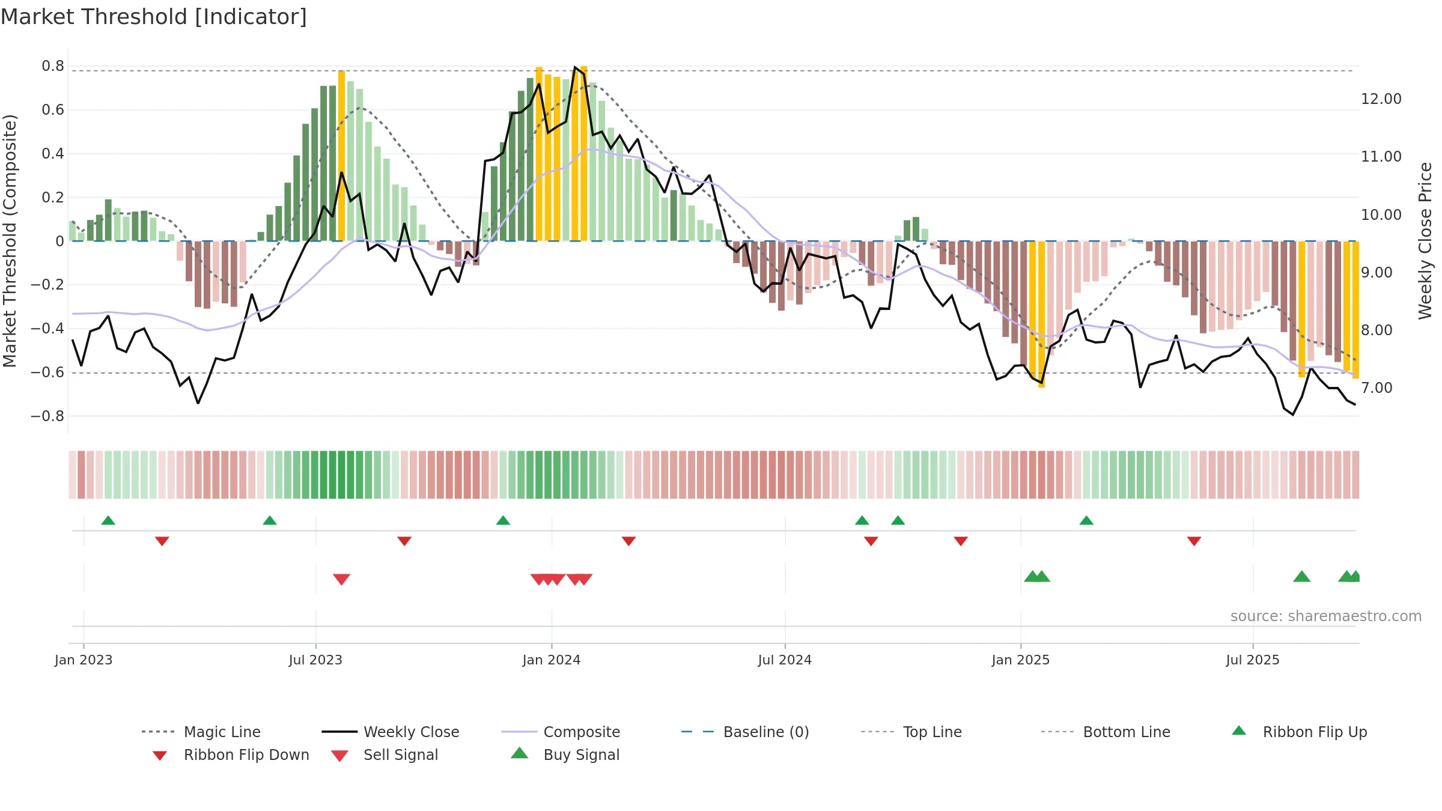Click the Jan 2024 x-axis label
The height and width of the screenshot is (811, 1442).
[x=552, y=660]
